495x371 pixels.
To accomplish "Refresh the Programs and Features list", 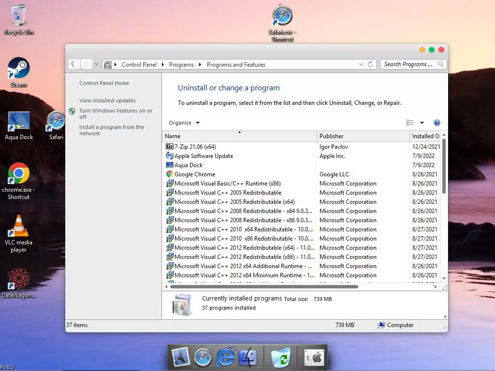I will [x=371, y=64].
